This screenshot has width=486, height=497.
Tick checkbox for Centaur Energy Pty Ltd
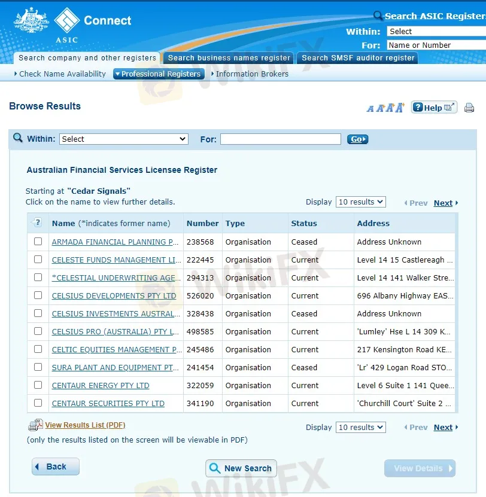[x=38, y=385]
